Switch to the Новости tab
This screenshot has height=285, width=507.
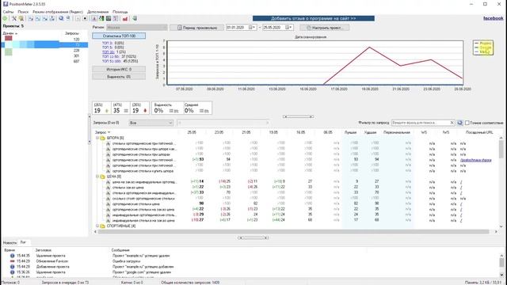(x=10, y=242)
